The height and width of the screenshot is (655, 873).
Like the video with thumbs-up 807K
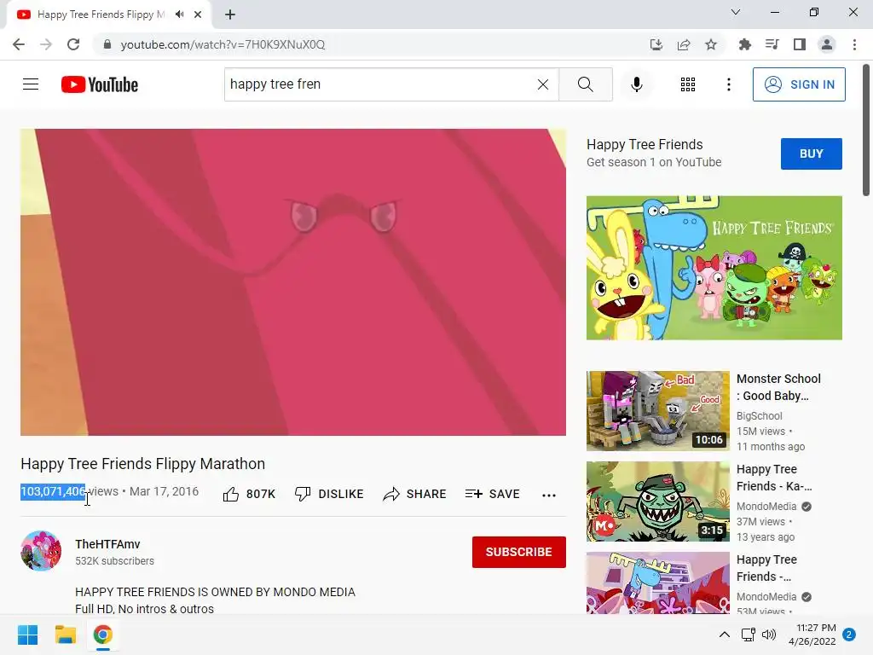(x=249, y=494)
